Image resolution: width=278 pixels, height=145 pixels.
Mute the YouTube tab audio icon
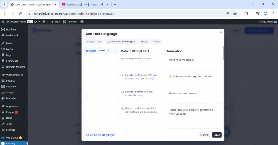pos(102,4)
